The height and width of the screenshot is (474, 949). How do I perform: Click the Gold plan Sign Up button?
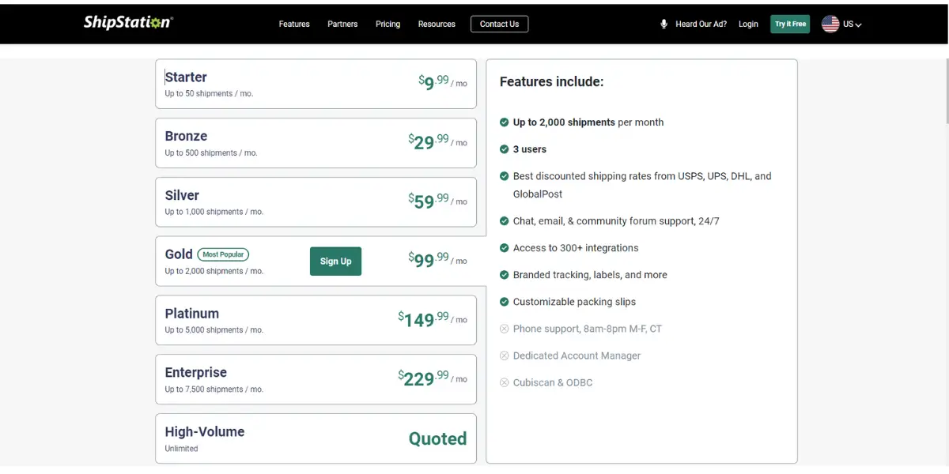click(335, 261)
